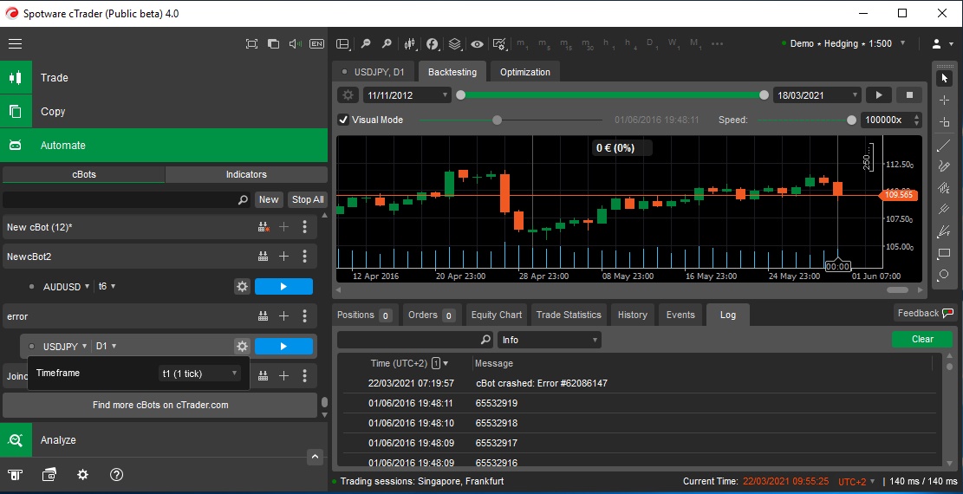
Task: Select the rectangle shape tool
Action: click(944, 253)
